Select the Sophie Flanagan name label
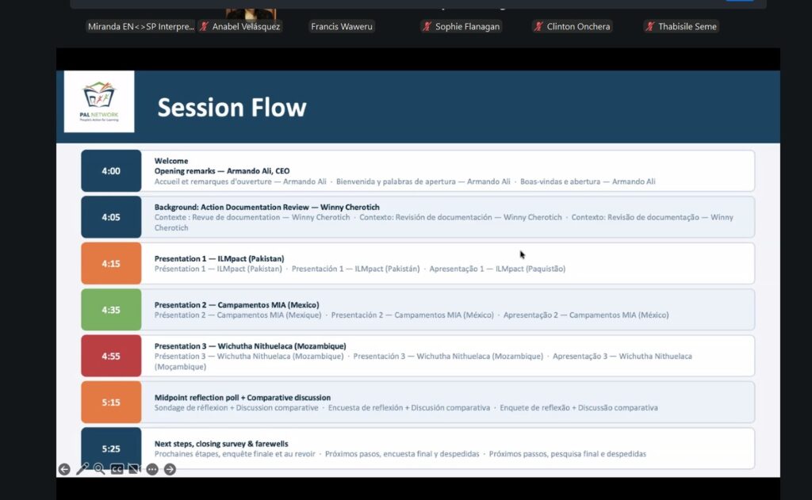 pyautogui.click(x=468, y=26)
